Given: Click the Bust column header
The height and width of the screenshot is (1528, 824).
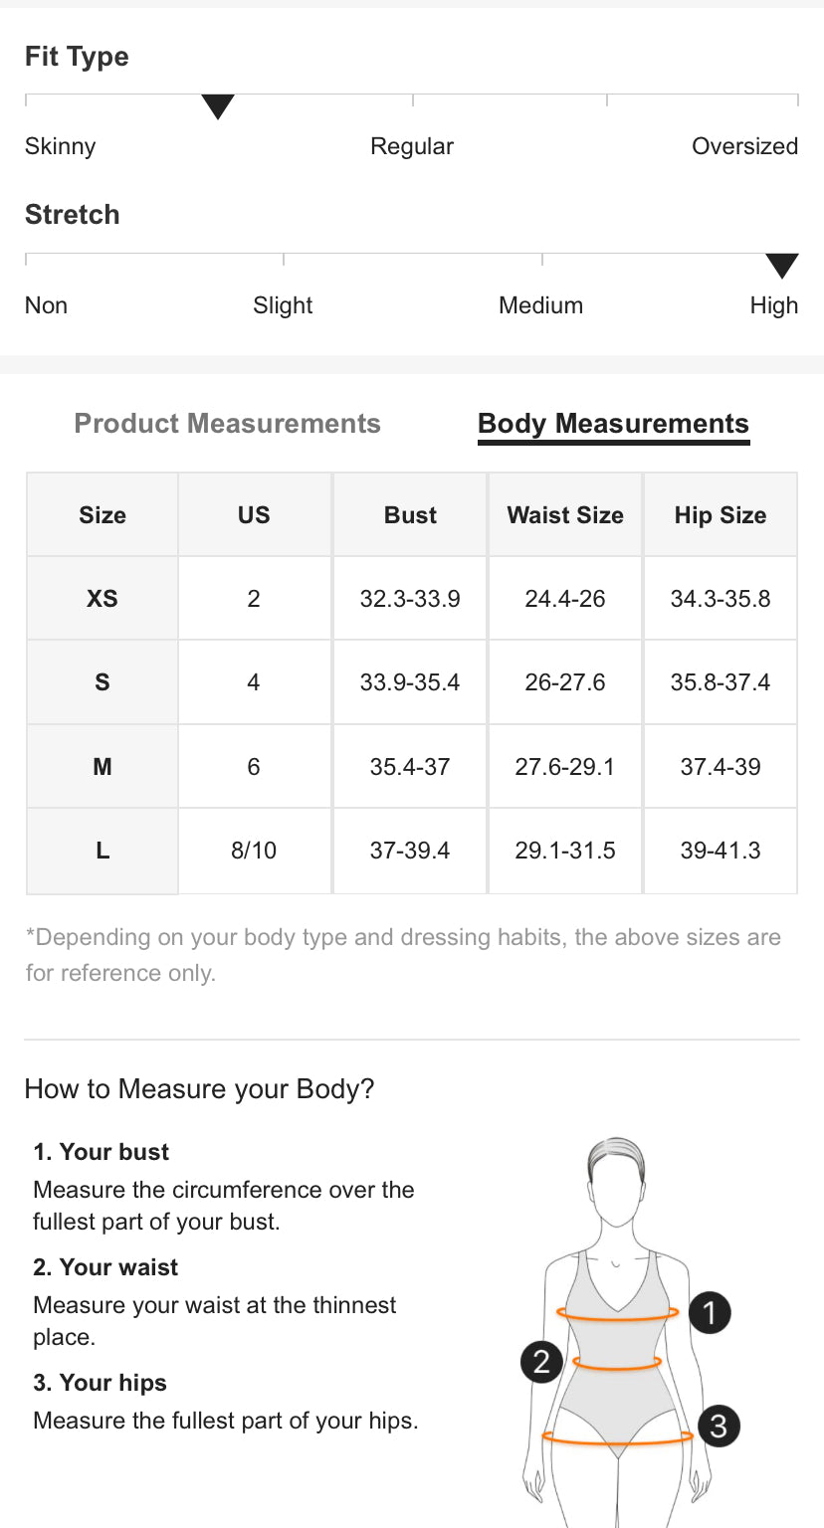Looking at the screenshot, I should (x=410, y=515).
